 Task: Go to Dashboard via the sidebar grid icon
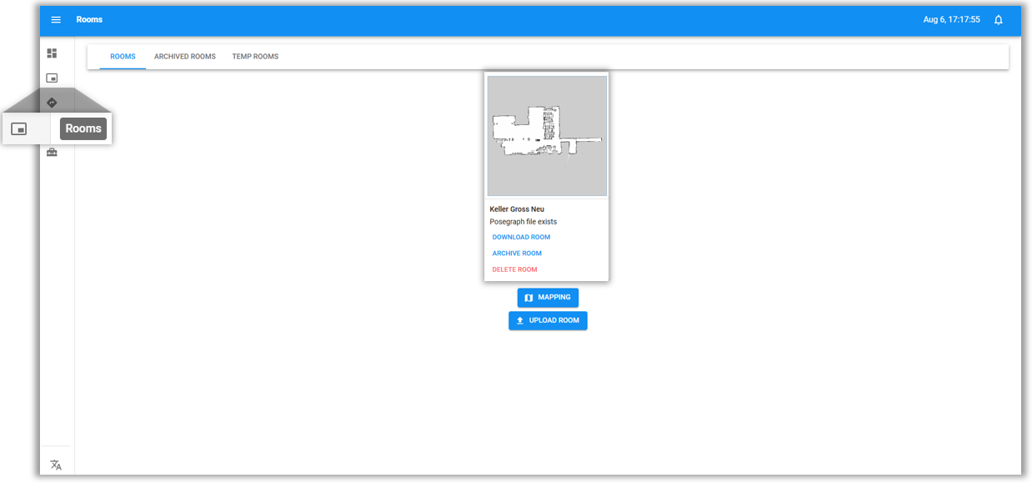click(52, 53)
